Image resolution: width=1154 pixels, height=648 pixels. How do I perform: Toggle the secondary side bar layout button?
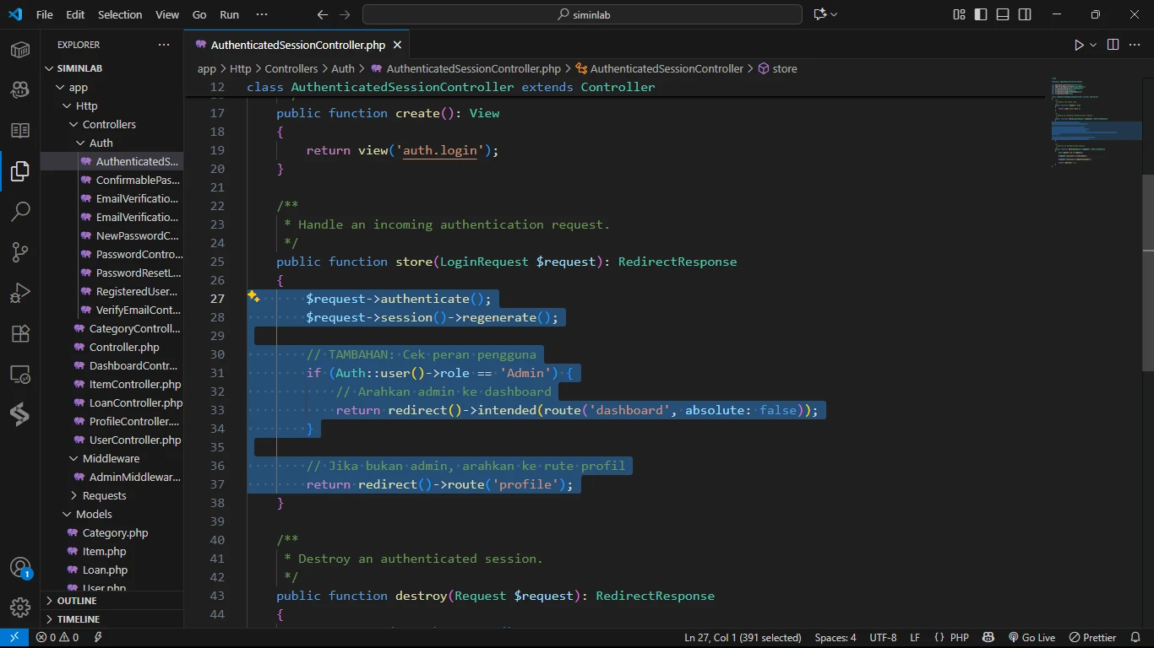tap(1025, 14)
